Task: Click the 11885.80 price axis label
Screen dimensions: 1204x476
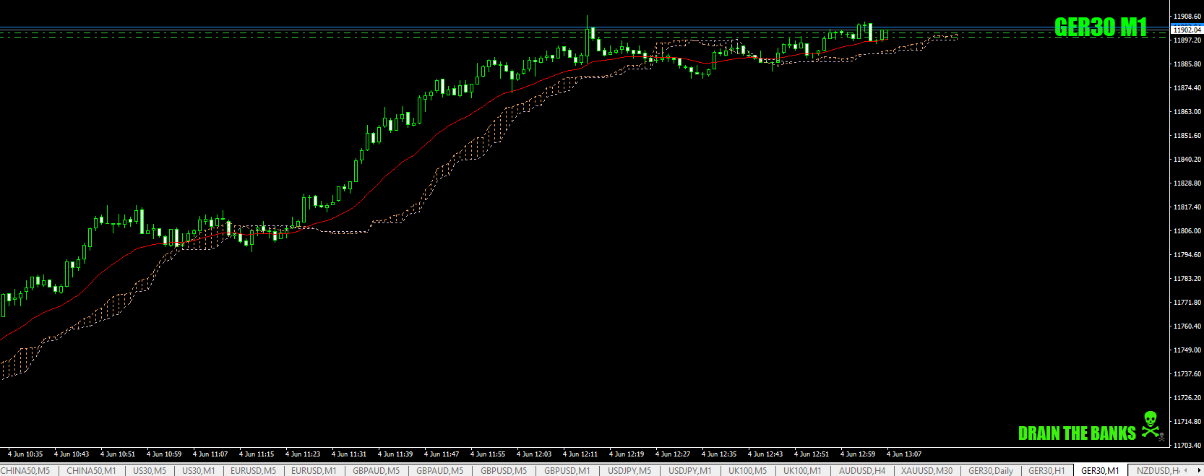Action: 1187,64
